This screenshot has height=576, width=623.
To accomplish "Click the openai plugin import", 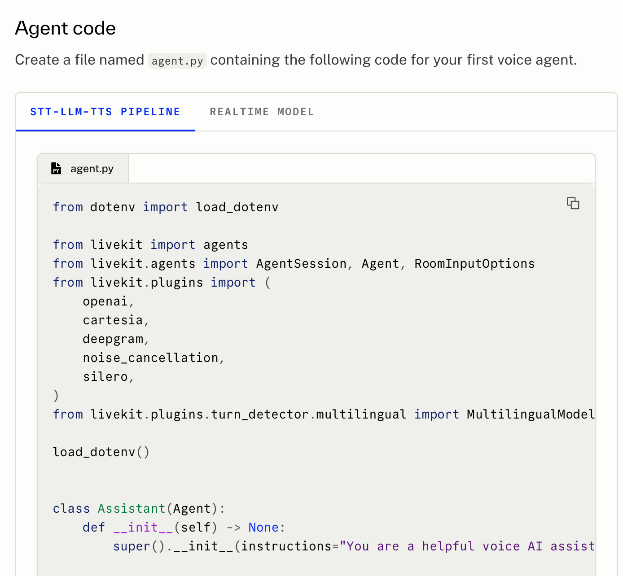I will click(105, 301).
